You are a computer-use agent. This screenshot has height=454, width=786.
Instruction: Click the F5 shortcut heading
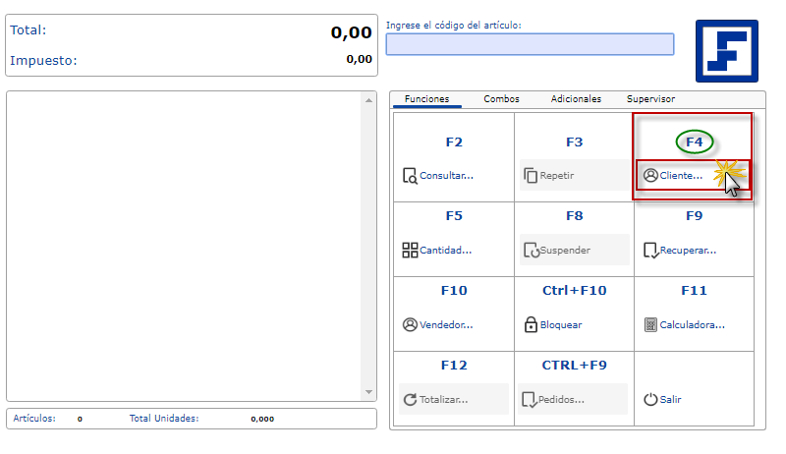pyautogui.click(x=454, y=216)
